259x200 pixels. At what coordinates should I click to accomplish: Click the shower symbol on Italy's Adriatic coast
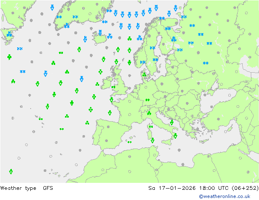172,122
